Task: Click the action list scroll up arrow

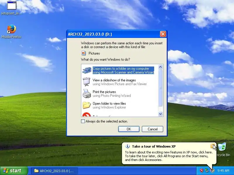Action: [x=160, y=67]
